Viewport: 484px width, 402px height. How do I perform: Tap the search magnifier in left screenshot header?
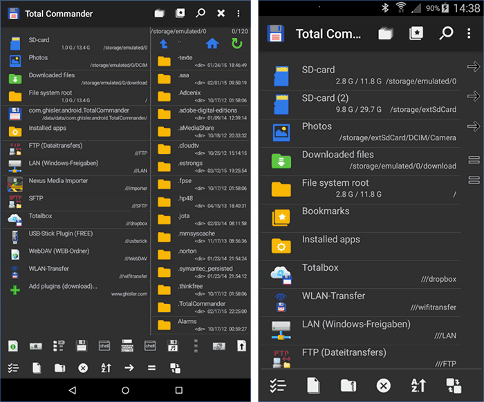coord(201,13)
